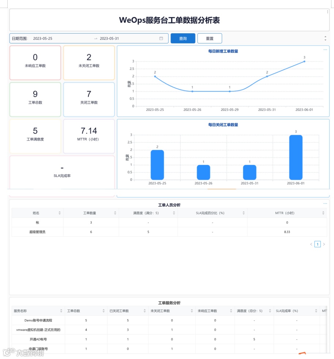Go to previous page arrow in pagination
Viewport: 334px width, 359px height.
click(x=311, y=244)
